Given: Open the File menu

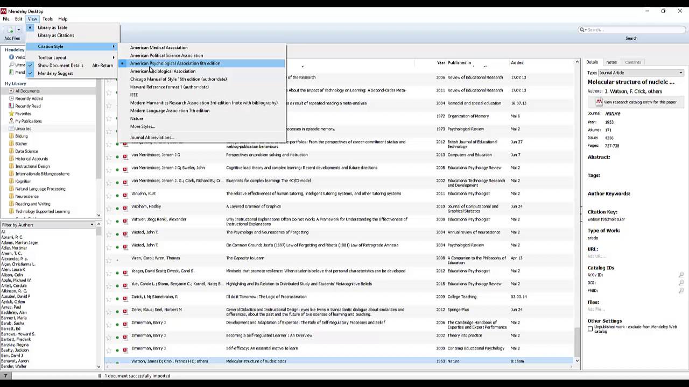Looking at the screenshot, I should coord(6,19).
